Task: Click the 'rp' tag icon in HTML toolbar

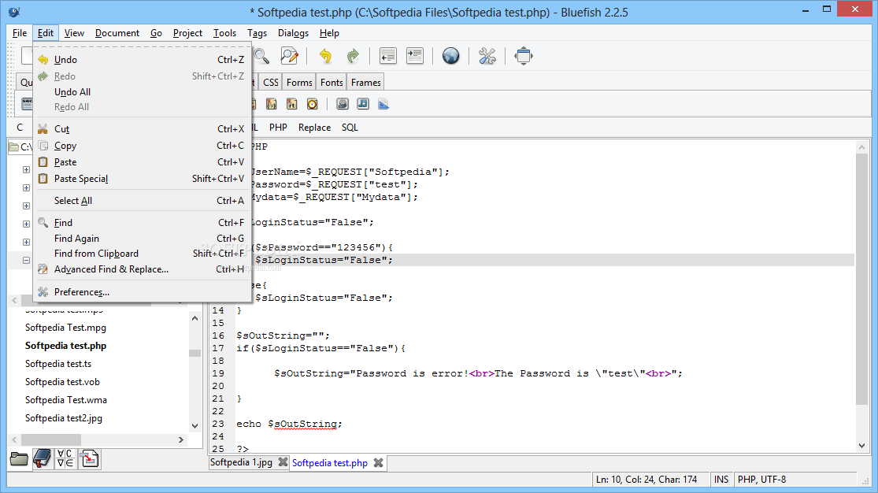Action: coord(272,104)
